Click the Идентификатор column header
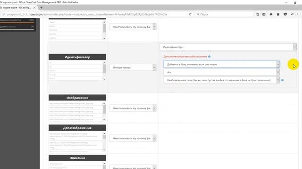The width and height of the screenshot is (302, 169). [x=77, y=57]
